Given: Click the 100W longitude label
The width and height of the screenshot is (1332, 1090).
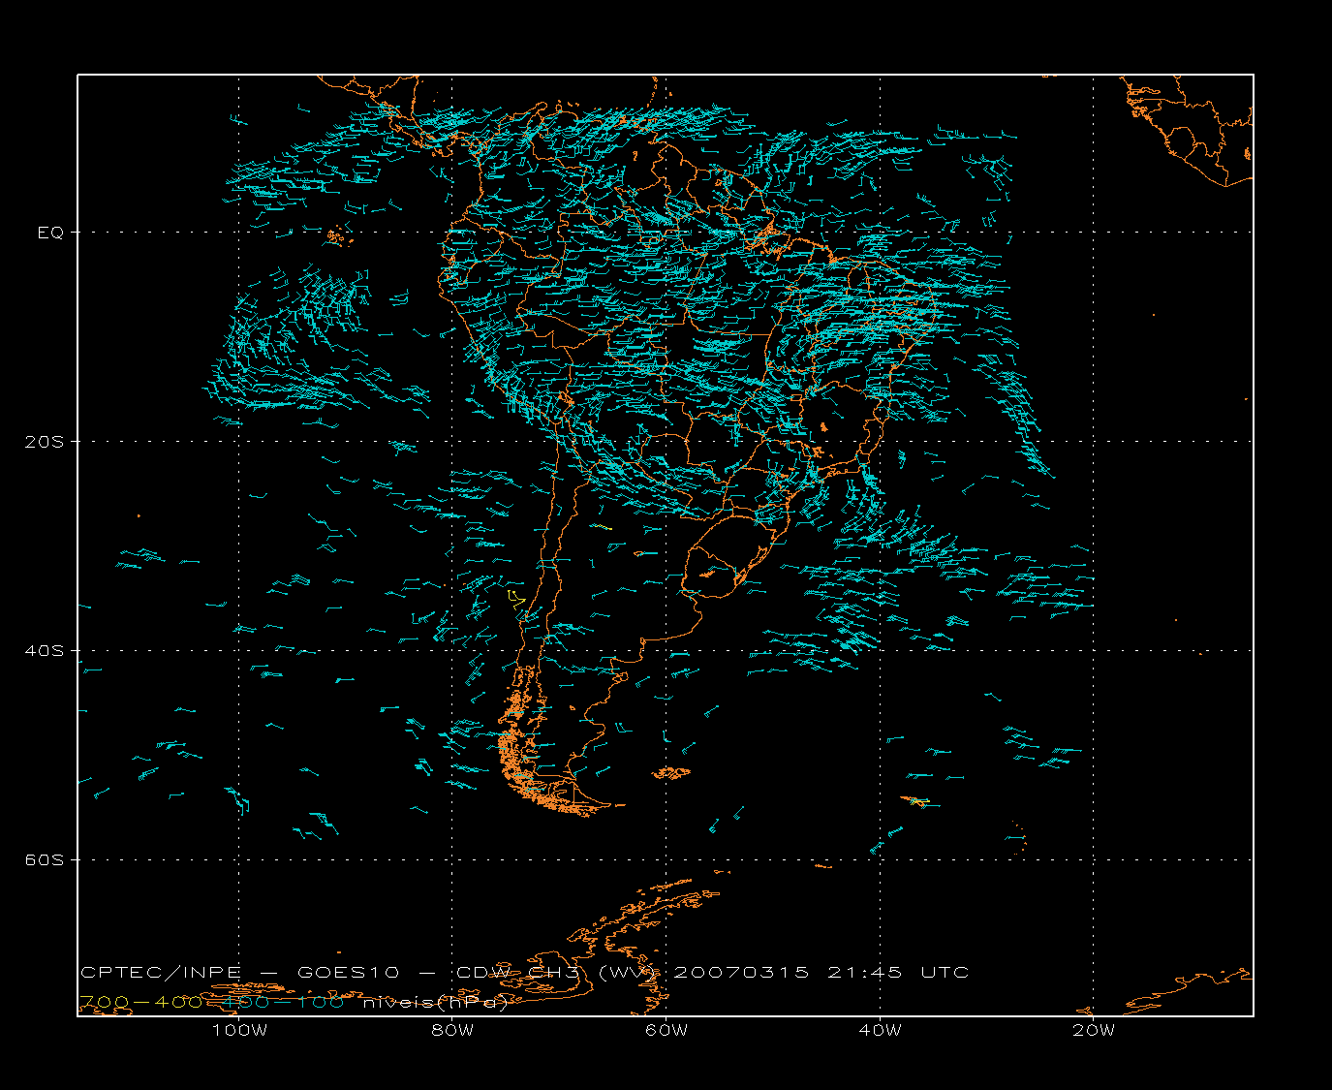Looking at the screenshot, I should click(x=239, y=1030).
